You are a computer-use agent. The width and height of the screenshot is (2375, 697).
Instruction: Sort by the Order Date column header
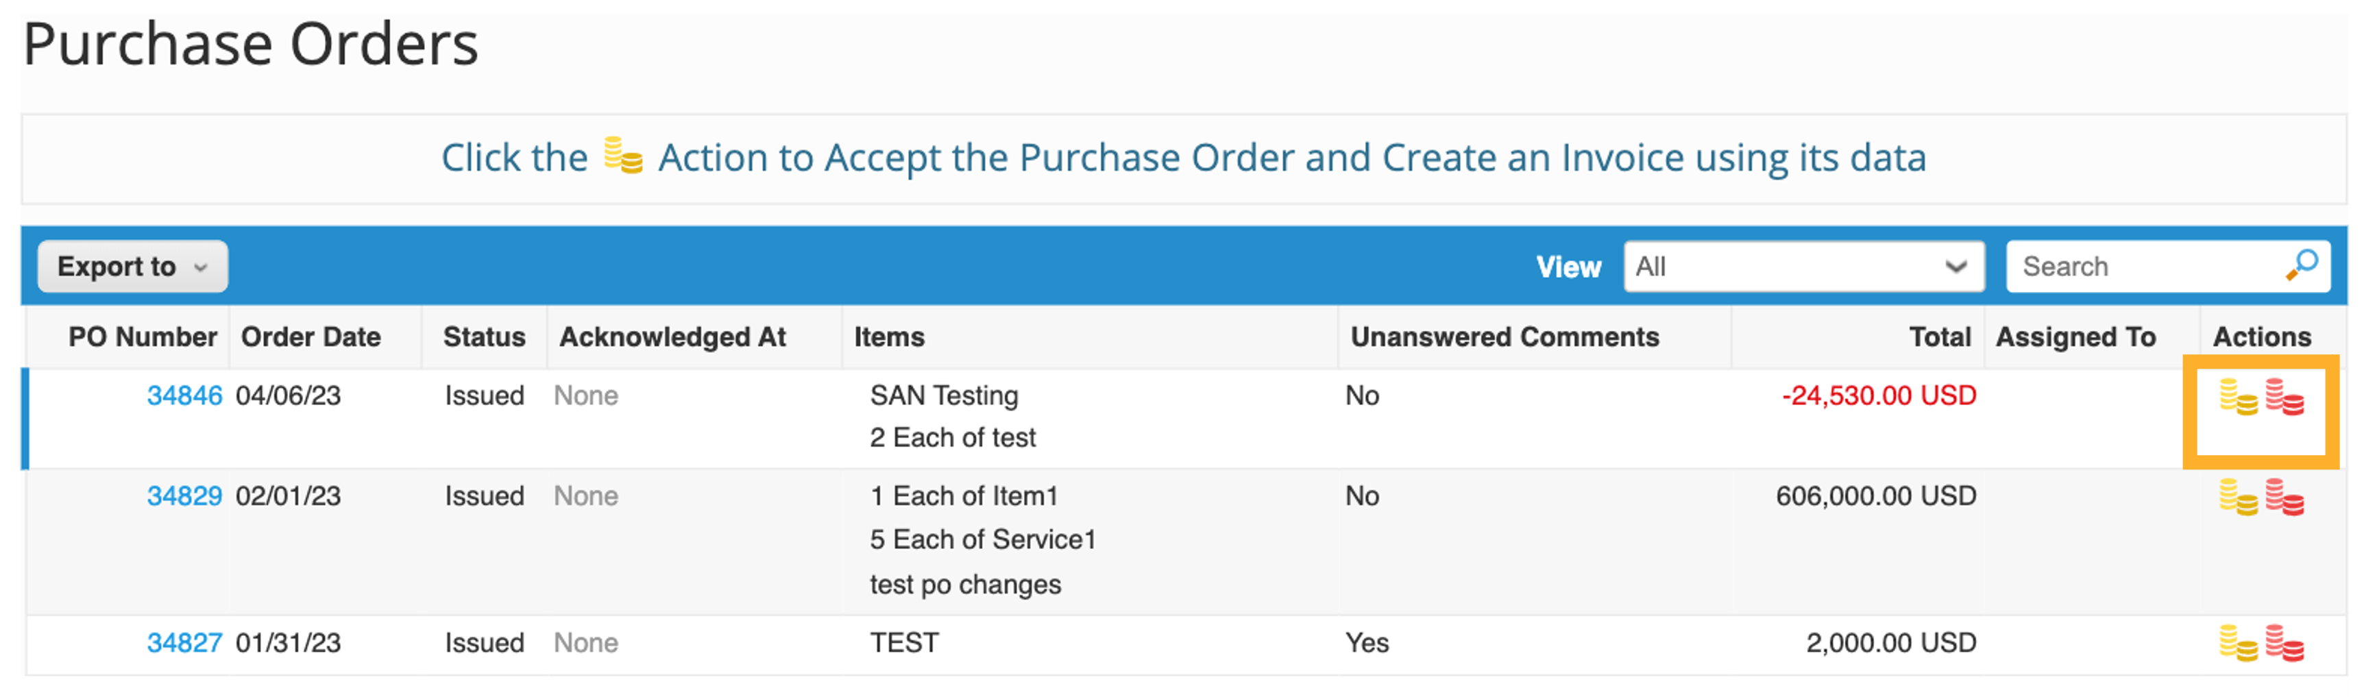pyautogui.click(x=310, y=337)
